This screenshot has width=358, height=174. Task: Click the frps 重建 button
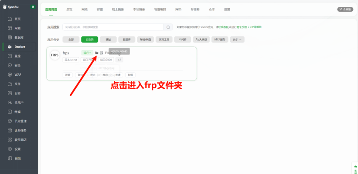pyautogui.click(x=118, y=75)
